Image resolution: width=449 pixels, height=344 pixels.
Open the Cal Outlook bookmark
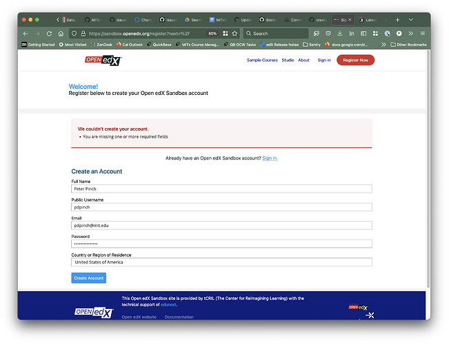130,45
